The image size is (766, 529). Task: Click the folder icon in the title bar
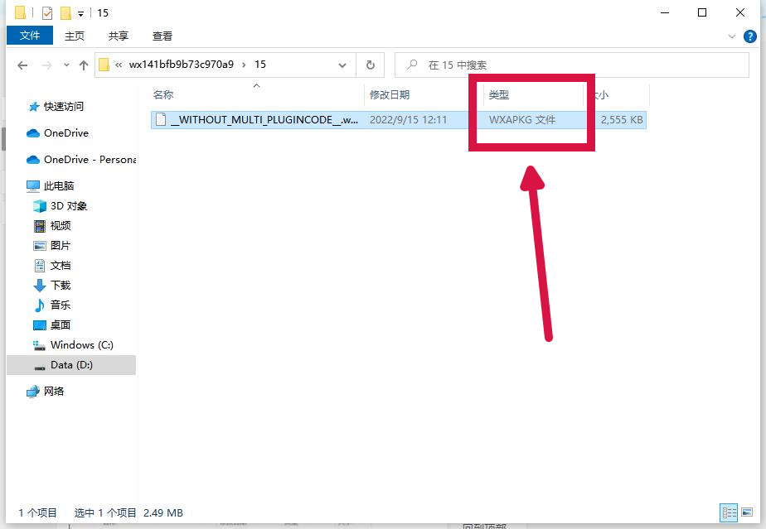[20, 12]
